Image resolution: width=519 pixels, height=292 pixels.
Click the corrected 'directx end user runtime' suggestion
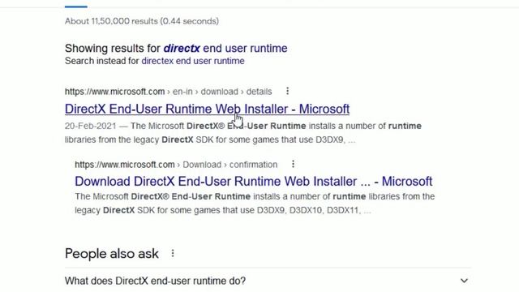point(225,49)
